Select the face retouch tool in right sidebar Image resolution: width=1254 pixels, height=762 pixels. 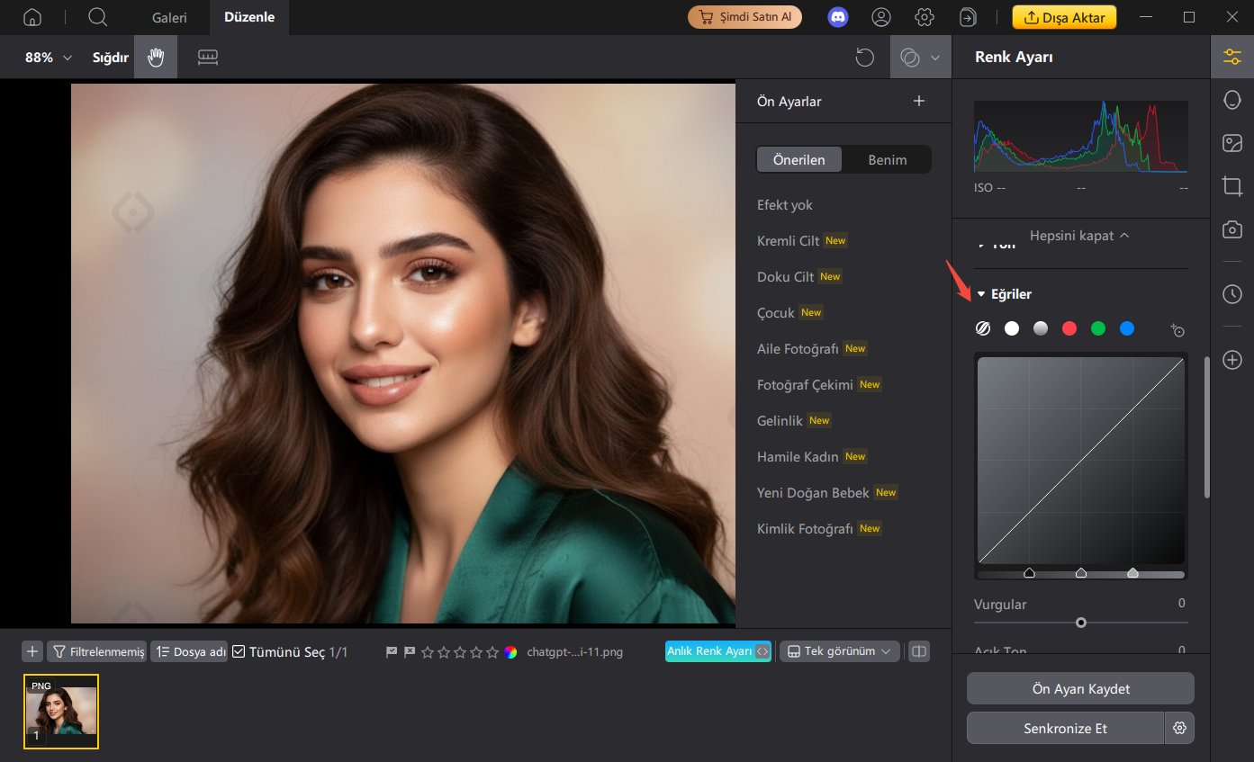(x=1231, y=100)
